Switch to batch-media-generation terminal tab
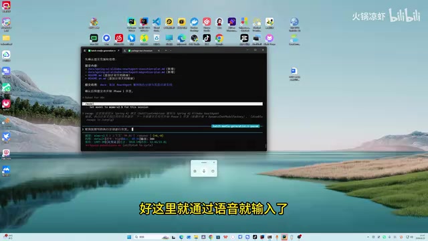This screenshot has width=428, height=241. pyautogui.click(x=102, y=51)
